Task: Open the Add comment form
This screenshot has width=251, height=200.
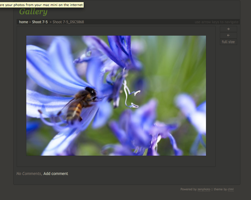Action: point(56,173)
